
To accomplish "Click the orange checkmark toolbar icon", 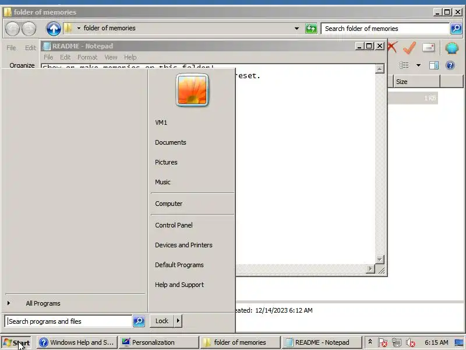I will pos(409,48).
